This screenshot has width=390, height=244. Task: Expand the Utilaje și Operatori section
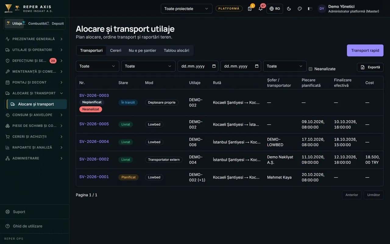34,50
